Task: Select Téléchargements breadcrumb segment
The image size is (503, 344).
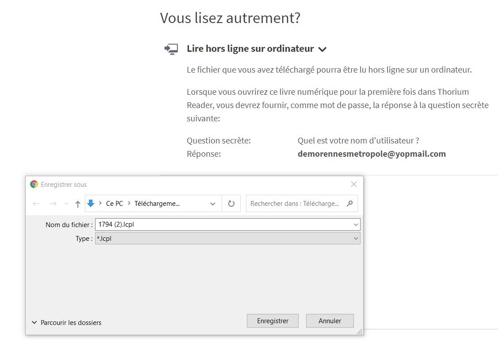Action: [157, 204]
